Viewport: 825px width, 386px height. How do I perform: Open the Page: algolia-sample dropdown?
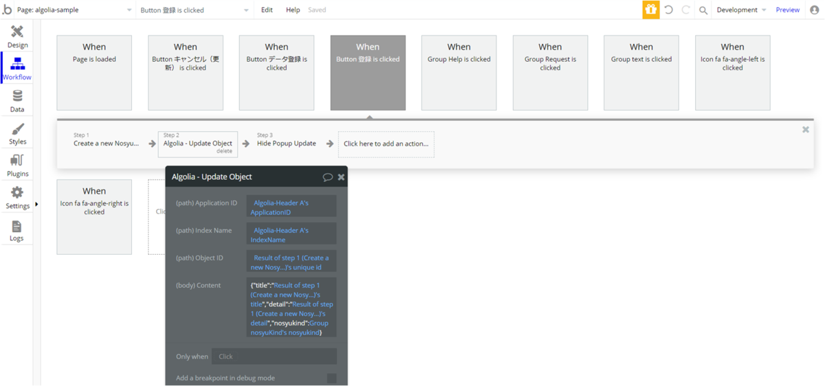[75, 10]
